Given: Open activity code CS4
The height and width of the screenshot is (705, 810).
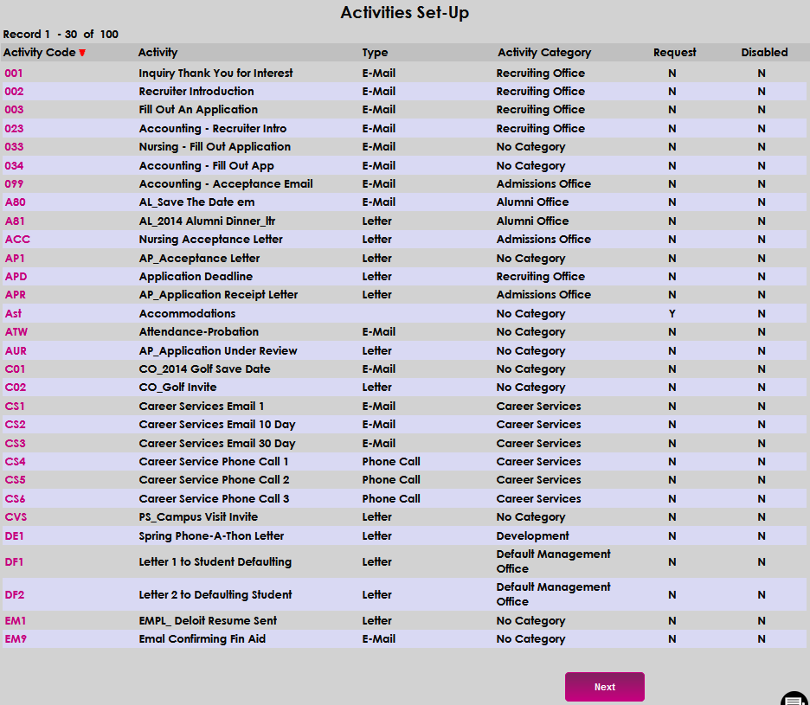Looking at the screenshot, I should click(15, 461).
